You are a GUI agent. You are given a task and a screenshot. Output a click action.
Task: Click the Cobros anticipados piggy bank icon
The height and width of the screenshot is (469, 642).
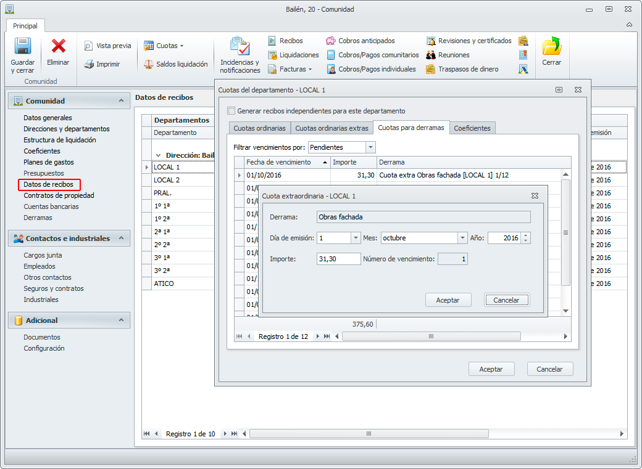(x=331, y=41)
